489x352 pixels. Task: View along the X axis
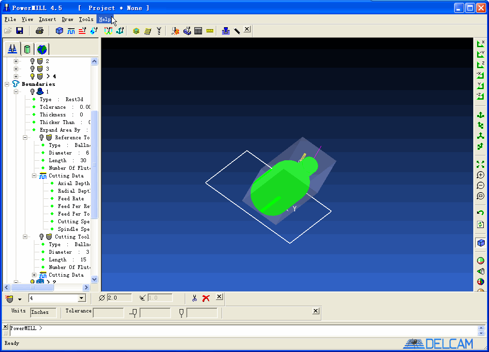(480, 44)
